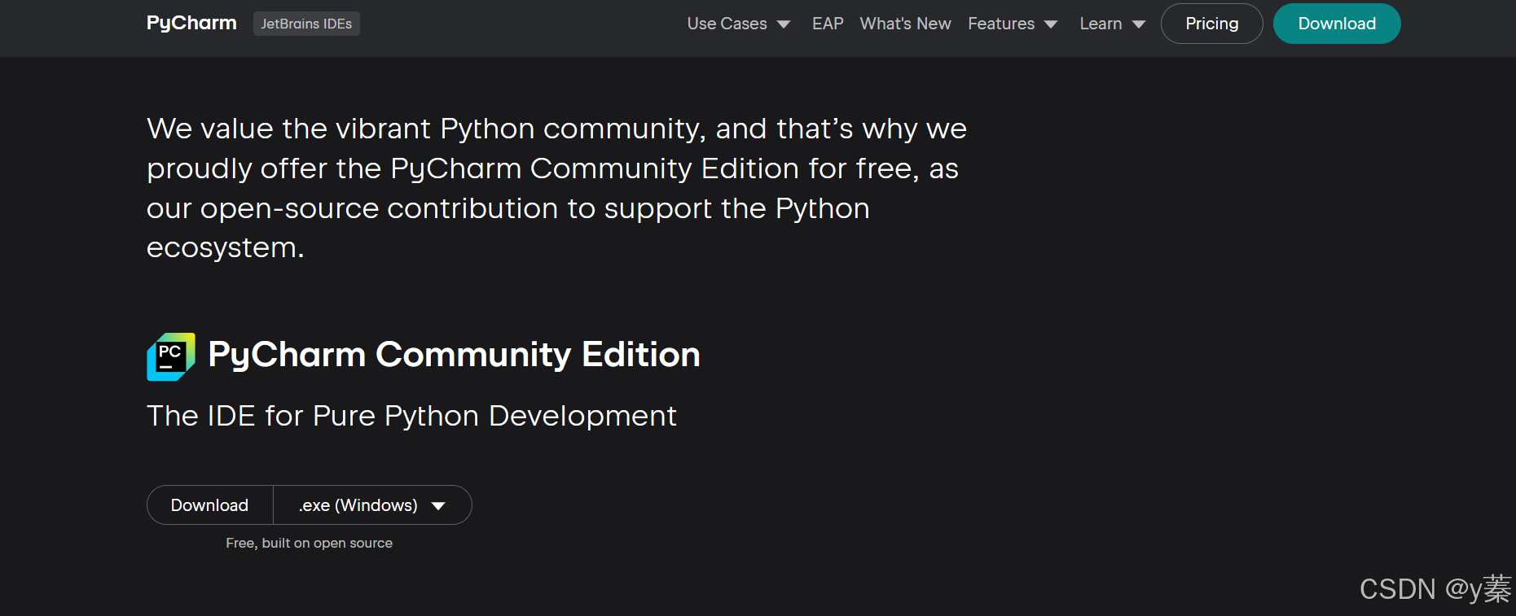Open the .exe (Windows) installer type selector
The height and width of the screenshot is (616, 1516).
[358, 505]
